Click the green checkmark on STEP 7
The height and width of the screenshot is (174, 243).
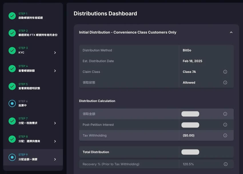point(12,121)
